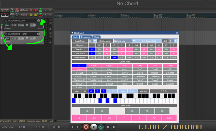Click the MIXER toolbar button
This screenshot has height=131, width=216.
click(24, 15)
